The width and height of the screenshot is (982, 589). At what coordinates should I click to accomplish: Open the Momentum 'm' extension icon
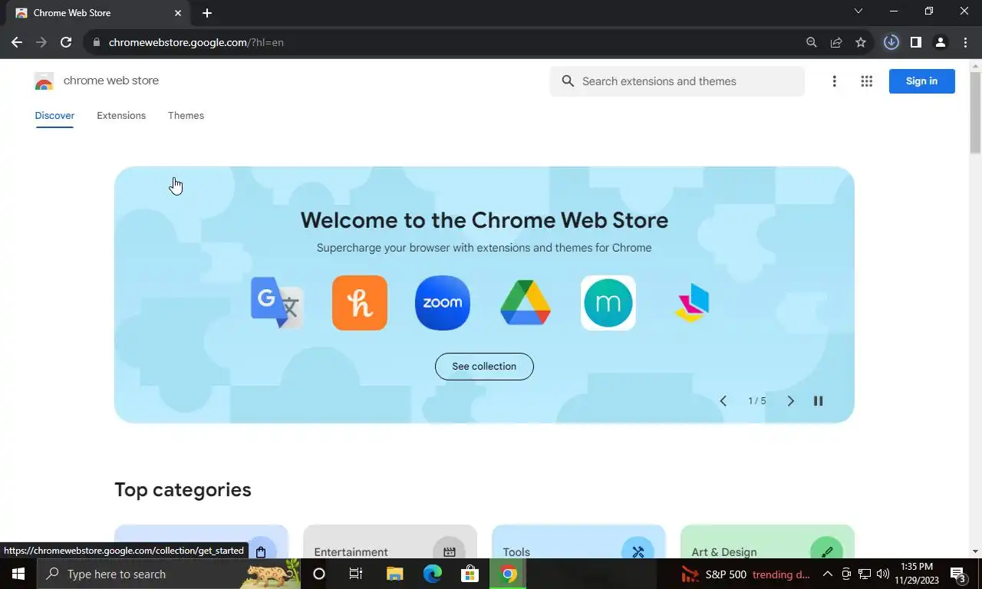pyautogui.click(x=608, y=303)
